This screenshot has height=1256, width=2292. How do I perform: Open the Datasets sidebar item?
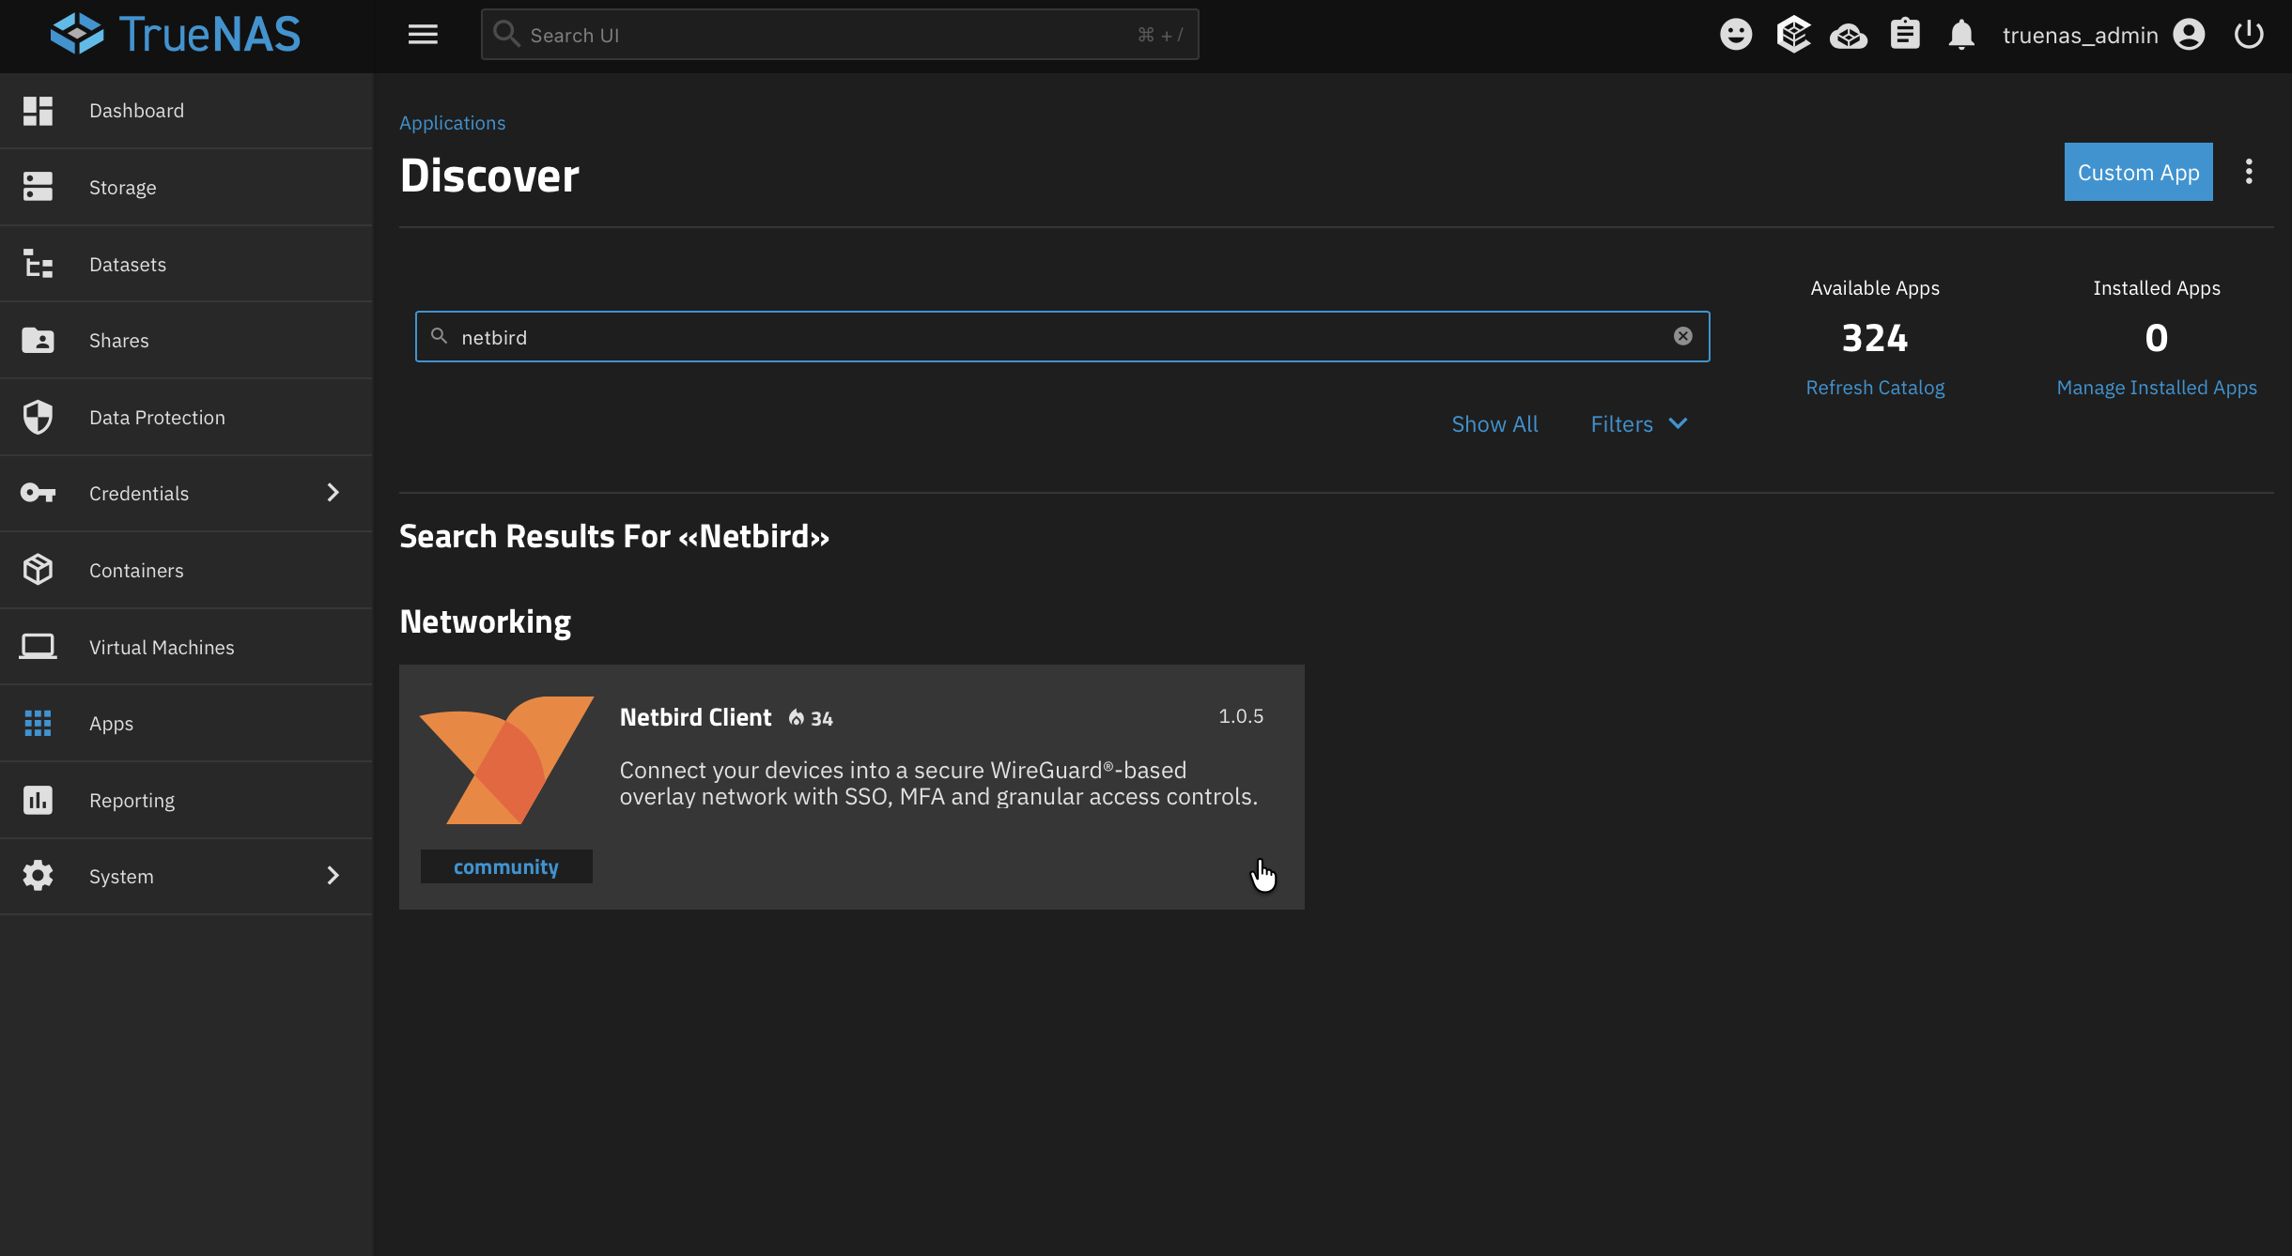(x=128, y=265)
